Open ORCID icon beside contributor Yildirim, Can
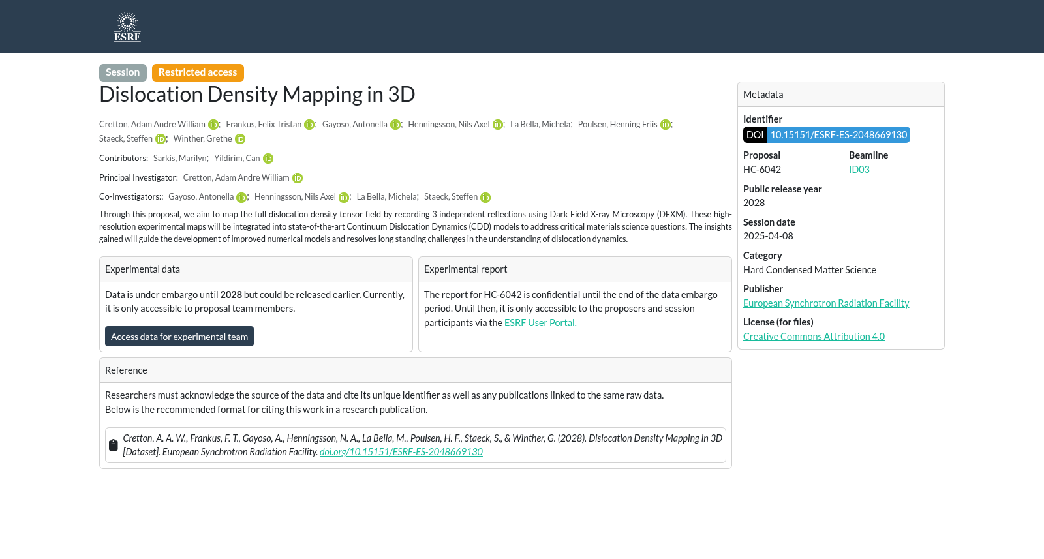Image resolution: width=1044 pixels, height=559 pixels. pos(268,159)
